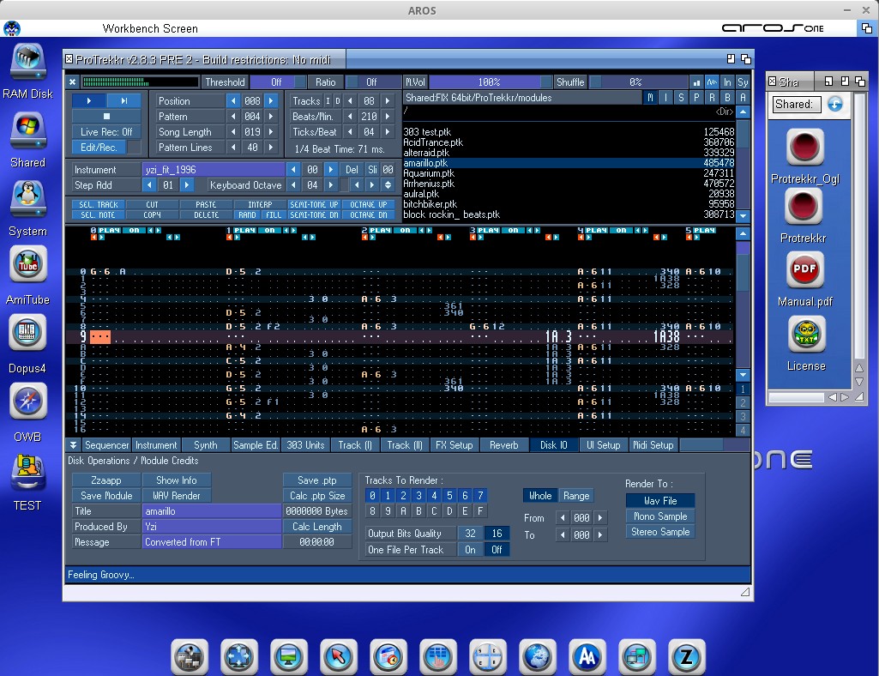Click the Save Module button
The width and height of the screenshot is (879, 676).
point(106,496)
